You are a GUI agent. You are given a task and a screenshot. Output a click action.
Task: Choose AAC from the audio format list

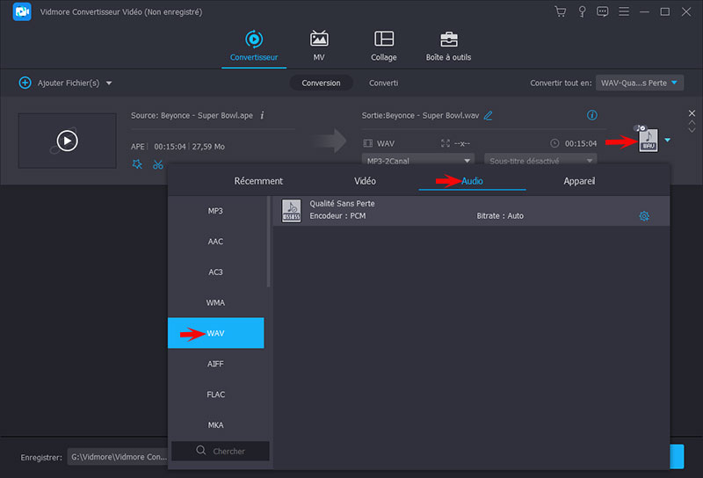[215, 242]
